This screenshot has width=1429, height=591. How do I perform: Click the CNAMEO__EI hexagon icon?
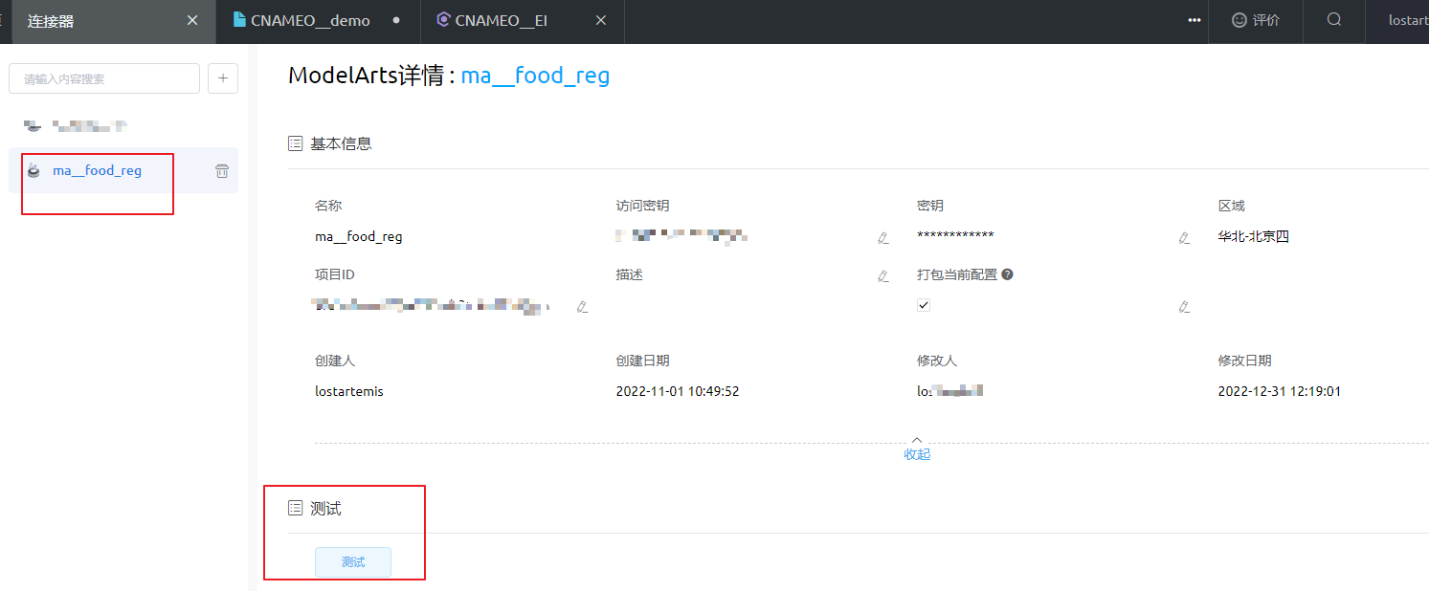[x=443, y=20]
